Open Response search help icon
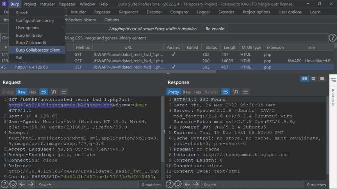This screenshot has width=337, height=189. pyautogui.click(x=169, y=184)
